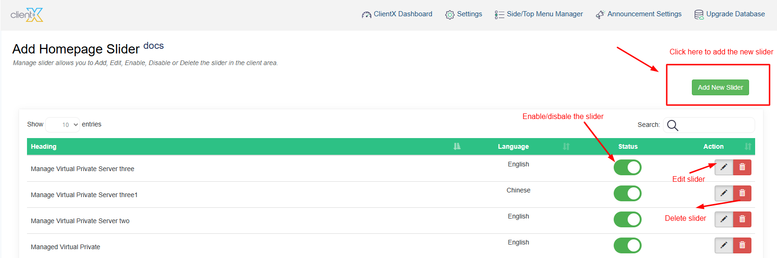Click the ClientX logo

coord(27,15)
